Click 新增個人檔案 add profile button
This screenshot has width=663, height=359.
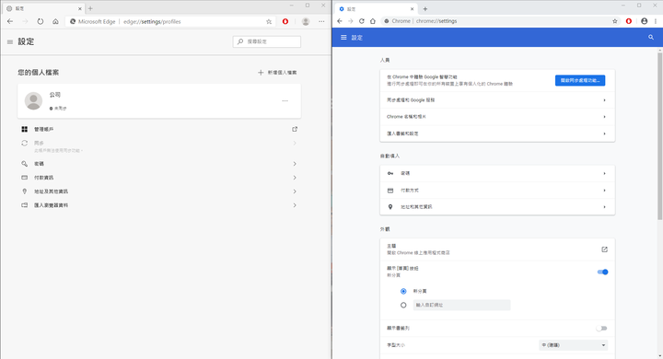click(277, 73)
